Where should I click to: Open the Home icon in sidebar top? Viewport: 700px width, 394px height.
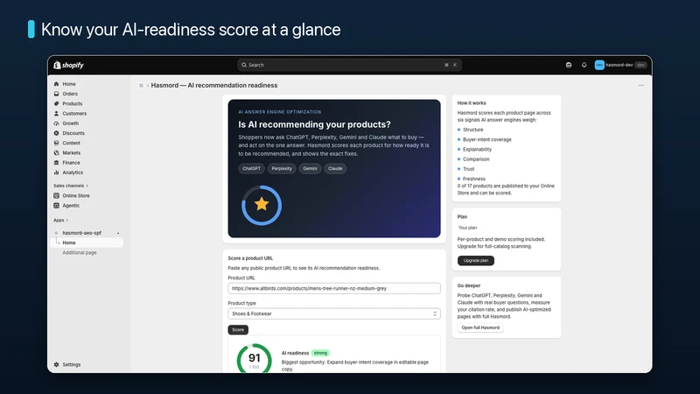point(56,84)
